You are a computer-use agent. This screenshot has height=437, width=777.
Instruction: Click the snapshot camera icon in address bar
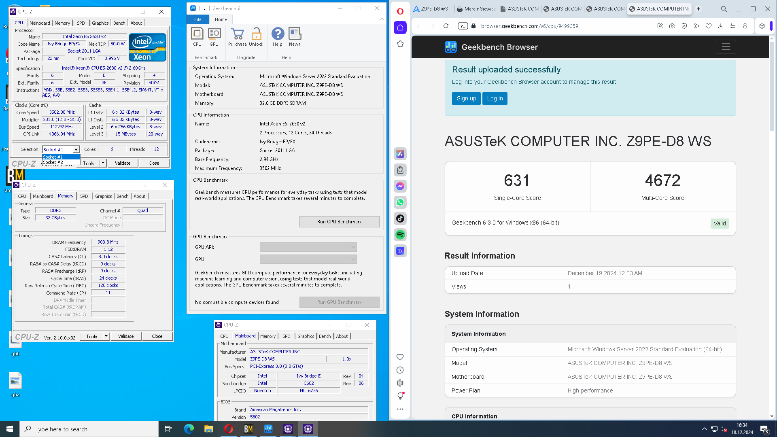pos(672,26)
